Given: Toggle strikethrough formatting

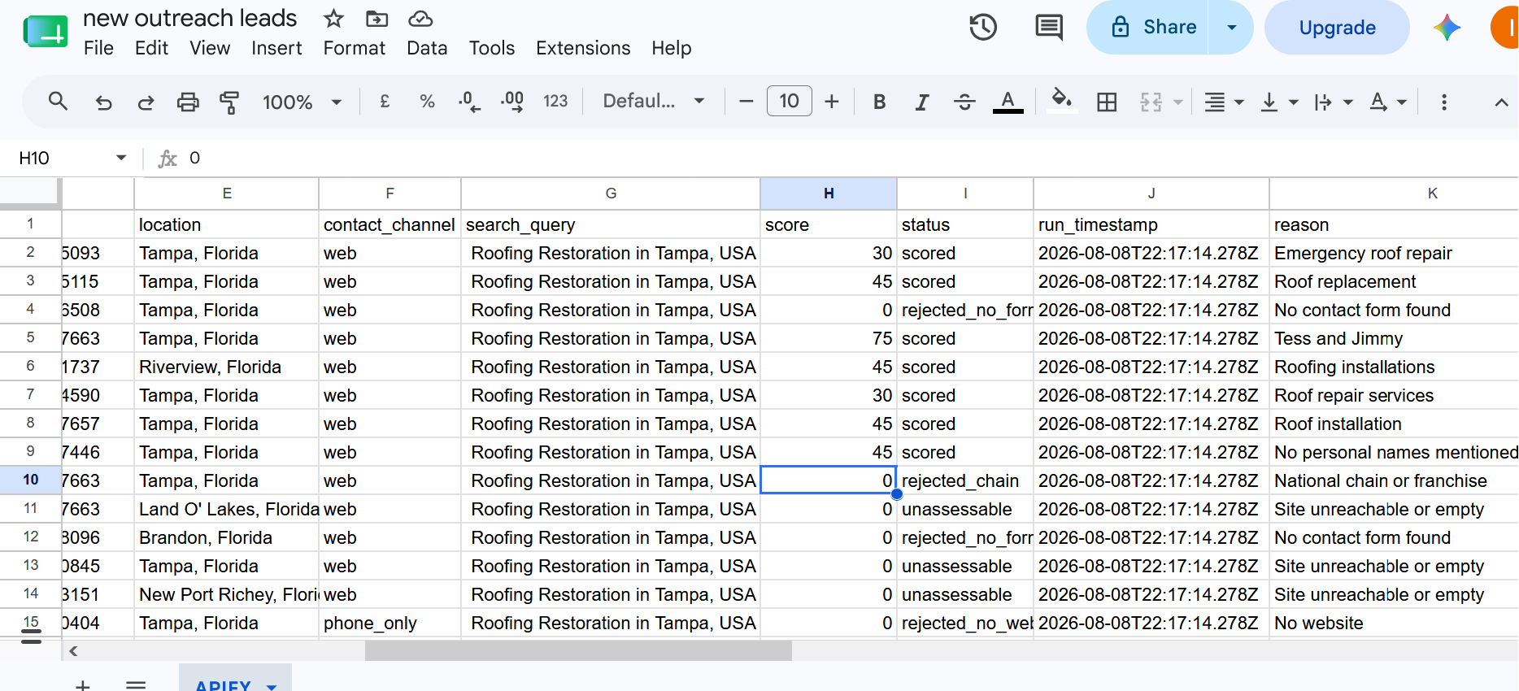Looking at the screenshot, I should click(x=964, y=102).
